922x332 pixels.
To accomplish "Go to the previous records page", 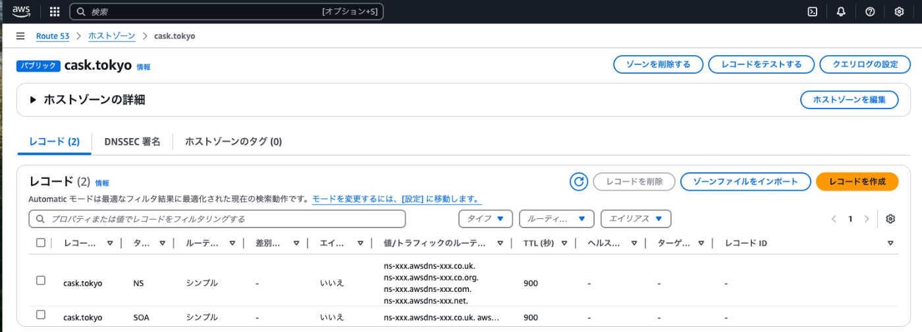I will coord(834,219).
